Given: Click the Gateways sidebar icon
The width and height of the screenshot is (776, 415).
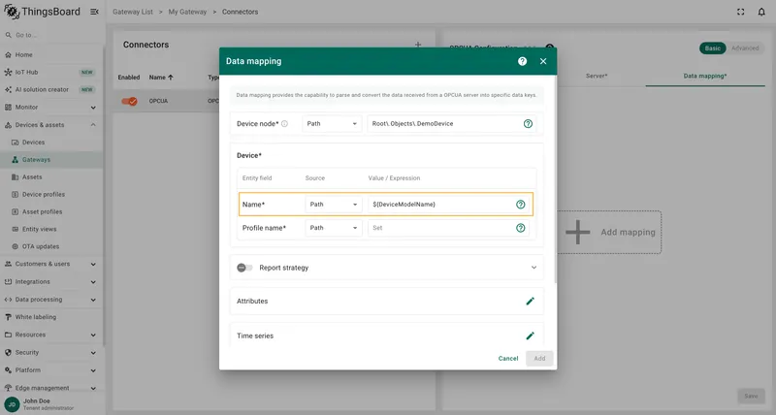Looking at the screenshot, I should pos(15,160).
